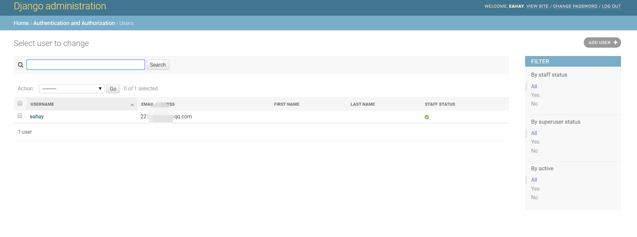Screen dimensions: 637x237
Task: Click the 'By active' heading
Action: [x=542, y=168]
